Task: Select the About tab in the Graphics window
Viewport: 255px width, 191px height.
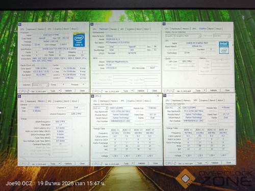Action: (x=219, y=28)
